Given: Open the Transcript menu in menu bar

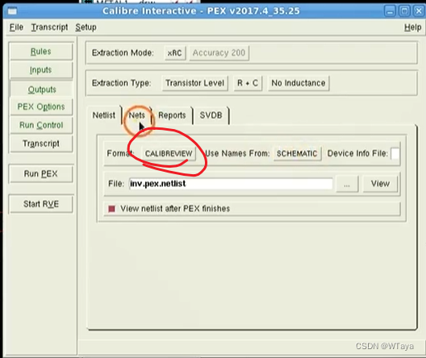Looking at the screenshot, I should point(49,27).
